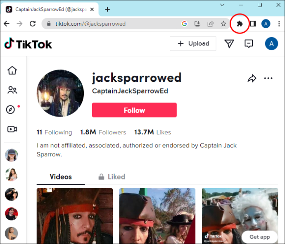Click the browser forward arrow

tap(19, 24)
